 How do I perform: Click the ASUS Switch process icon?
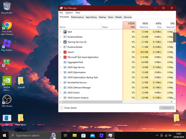(x=65, y=93)
